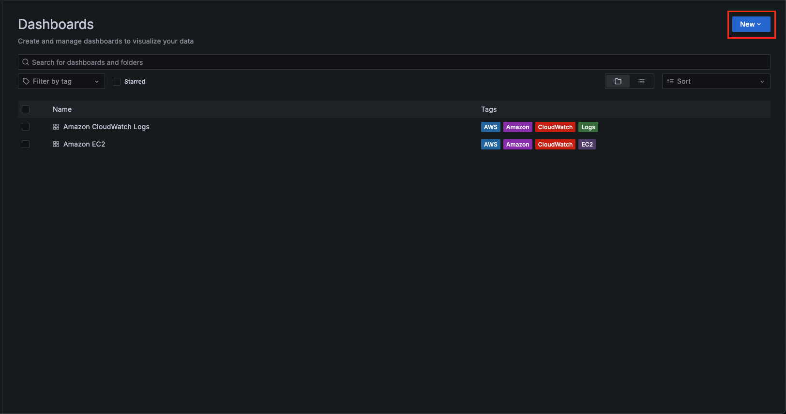Select the Amazon EC2 row checkbox
This screenshot has height=414, width=786.
tap(26, 144)
